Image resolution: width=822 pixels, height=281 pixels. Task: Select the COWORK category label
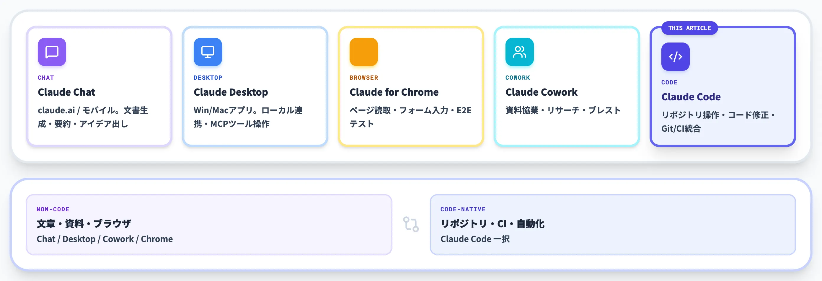click(x=518, y=78)
